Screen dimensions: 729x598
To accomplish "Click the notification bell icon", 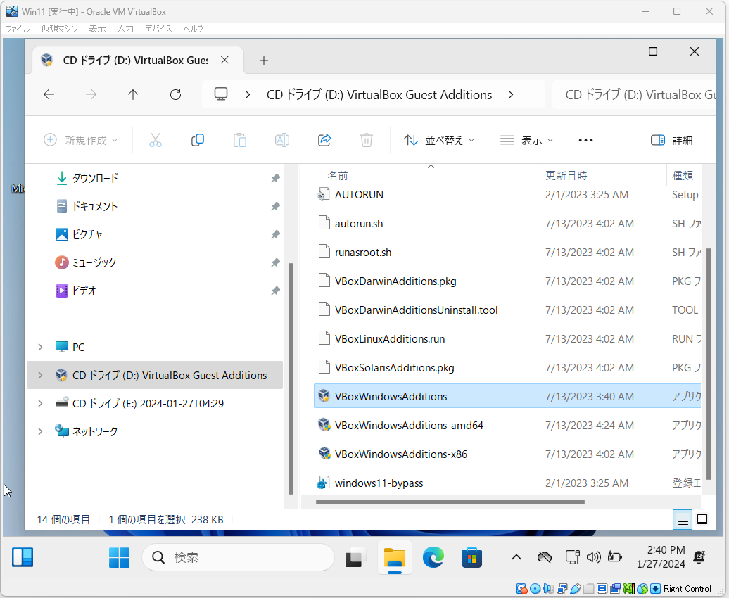I will [x=699, y=556].
